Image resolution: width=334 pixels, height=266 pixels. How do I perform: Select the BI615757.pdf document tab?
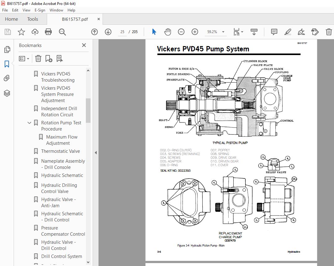tap(75, 19)
